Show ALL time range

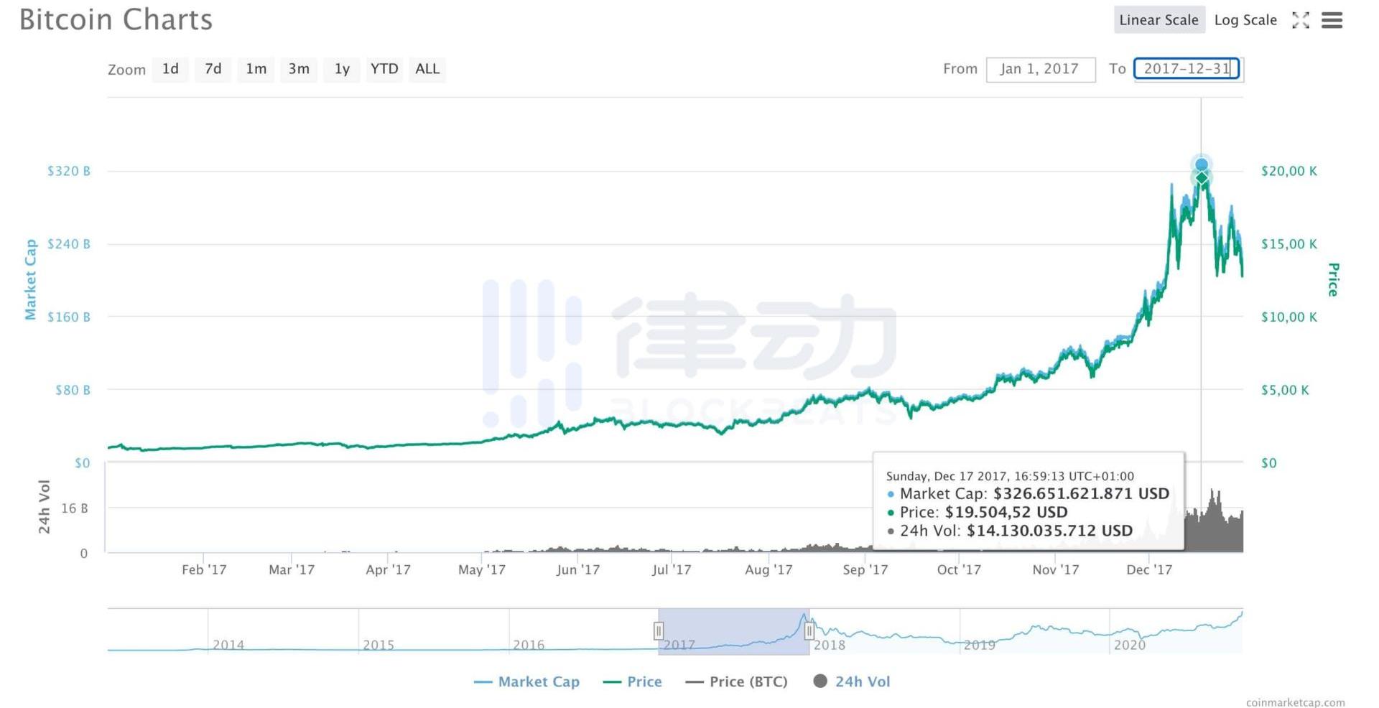pyautogui.click(x=427, y=69)
